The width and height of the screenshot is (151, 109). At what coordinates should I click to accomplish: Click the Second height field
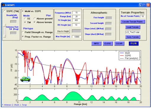click(108, 23)
